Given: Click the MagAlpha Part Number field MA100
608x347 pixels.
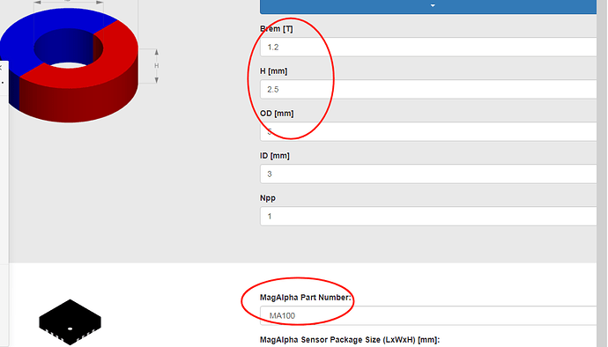Looking at the screenshot, I should (428, 315).
